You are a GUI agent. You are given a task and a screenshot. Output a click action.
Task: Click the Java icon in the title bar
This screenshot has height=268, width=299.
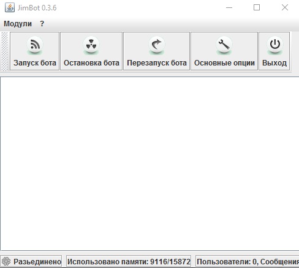pos(10,8)
